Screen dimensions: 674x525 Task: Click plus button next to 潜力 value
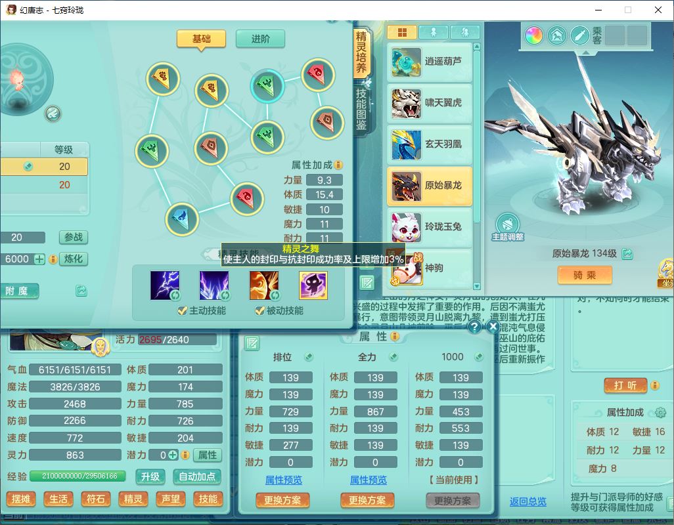[x=173, y=455]
